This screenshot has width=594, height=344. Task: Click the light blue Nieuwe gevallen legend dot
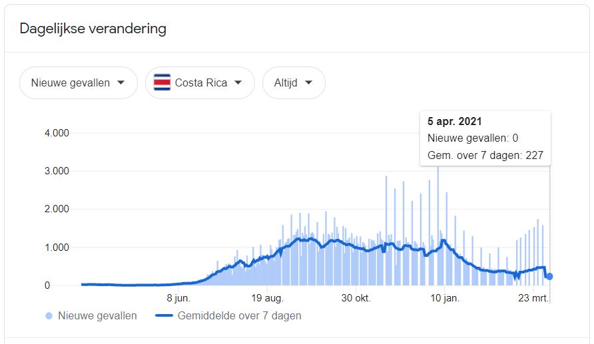(49, 315)
